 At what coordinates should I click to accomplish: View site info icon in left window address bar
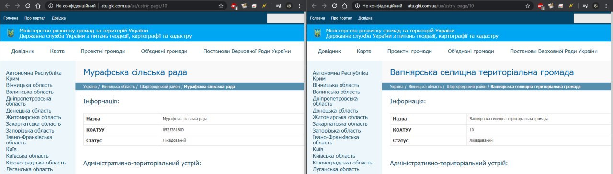tap(51, 6)
